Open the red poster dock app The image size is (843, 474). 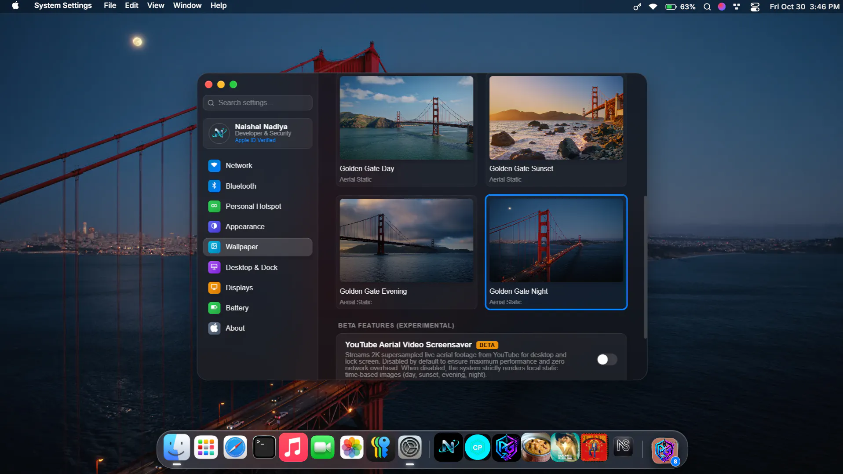point(594,448)
